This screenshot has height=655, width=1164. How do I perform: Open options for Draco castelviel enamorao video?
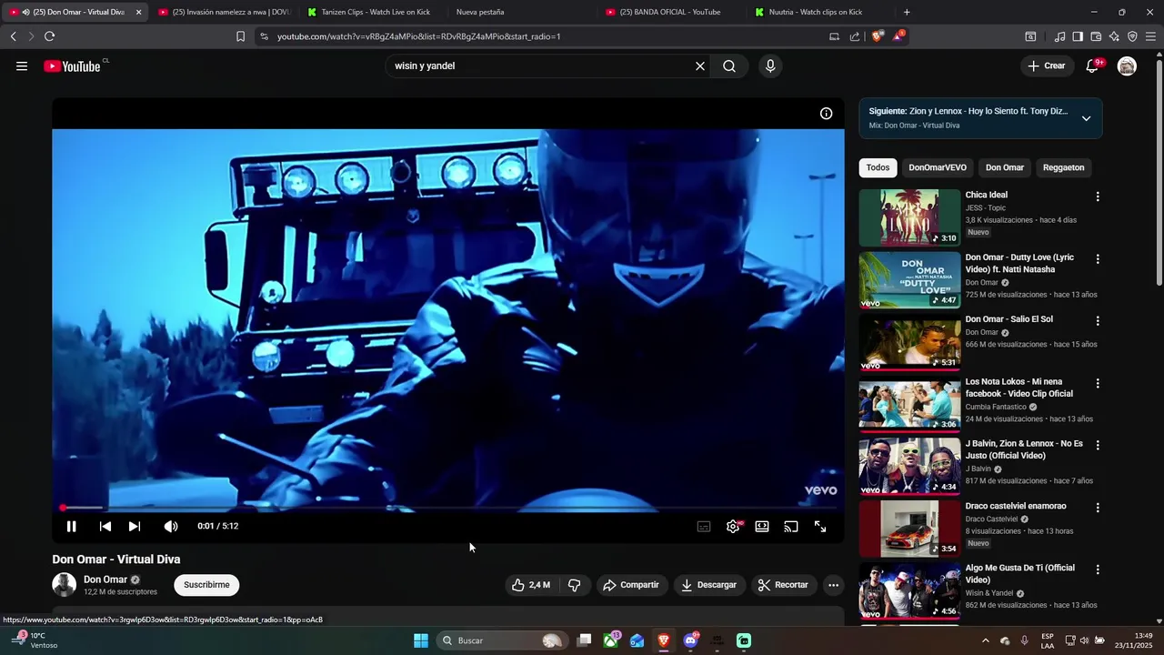click(x=1098, y=508)
